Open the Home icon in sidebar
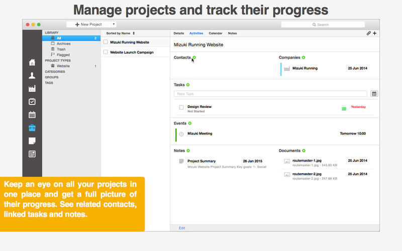402x251 pixels. [x=32, y=62]
